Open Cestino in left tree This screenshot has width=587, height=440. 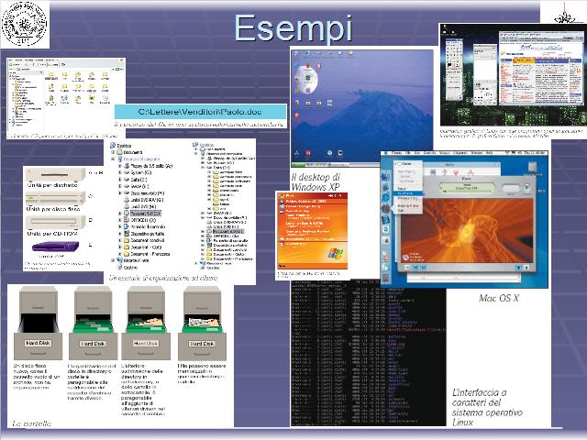[130, 268]
